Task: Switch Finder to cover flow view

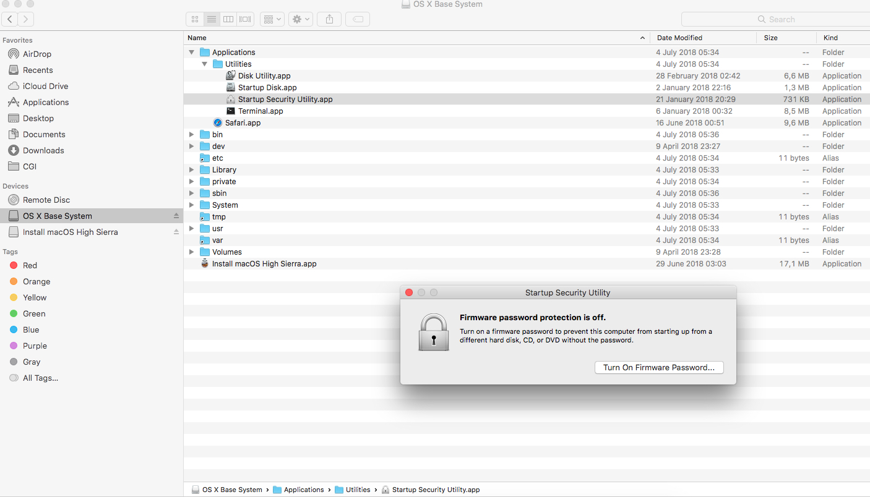Action: point(246,19)
